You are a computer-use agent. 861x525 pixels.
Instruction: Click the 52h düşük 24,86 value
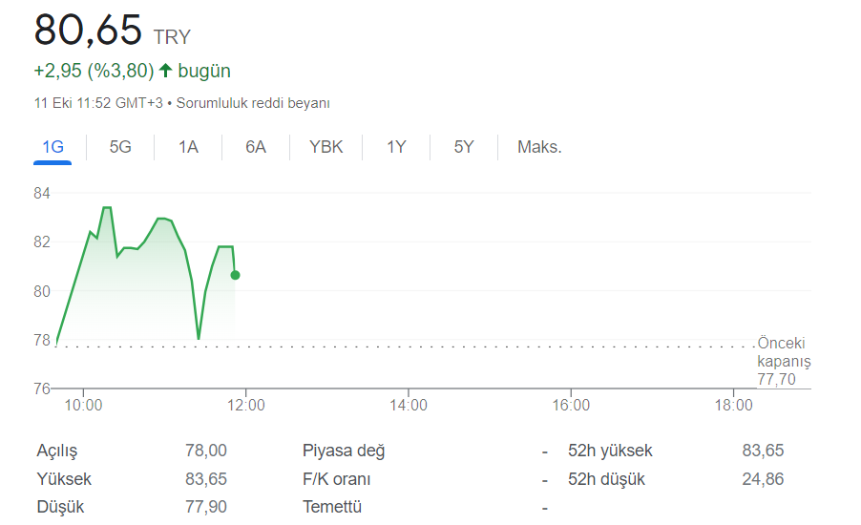(763, 479)
